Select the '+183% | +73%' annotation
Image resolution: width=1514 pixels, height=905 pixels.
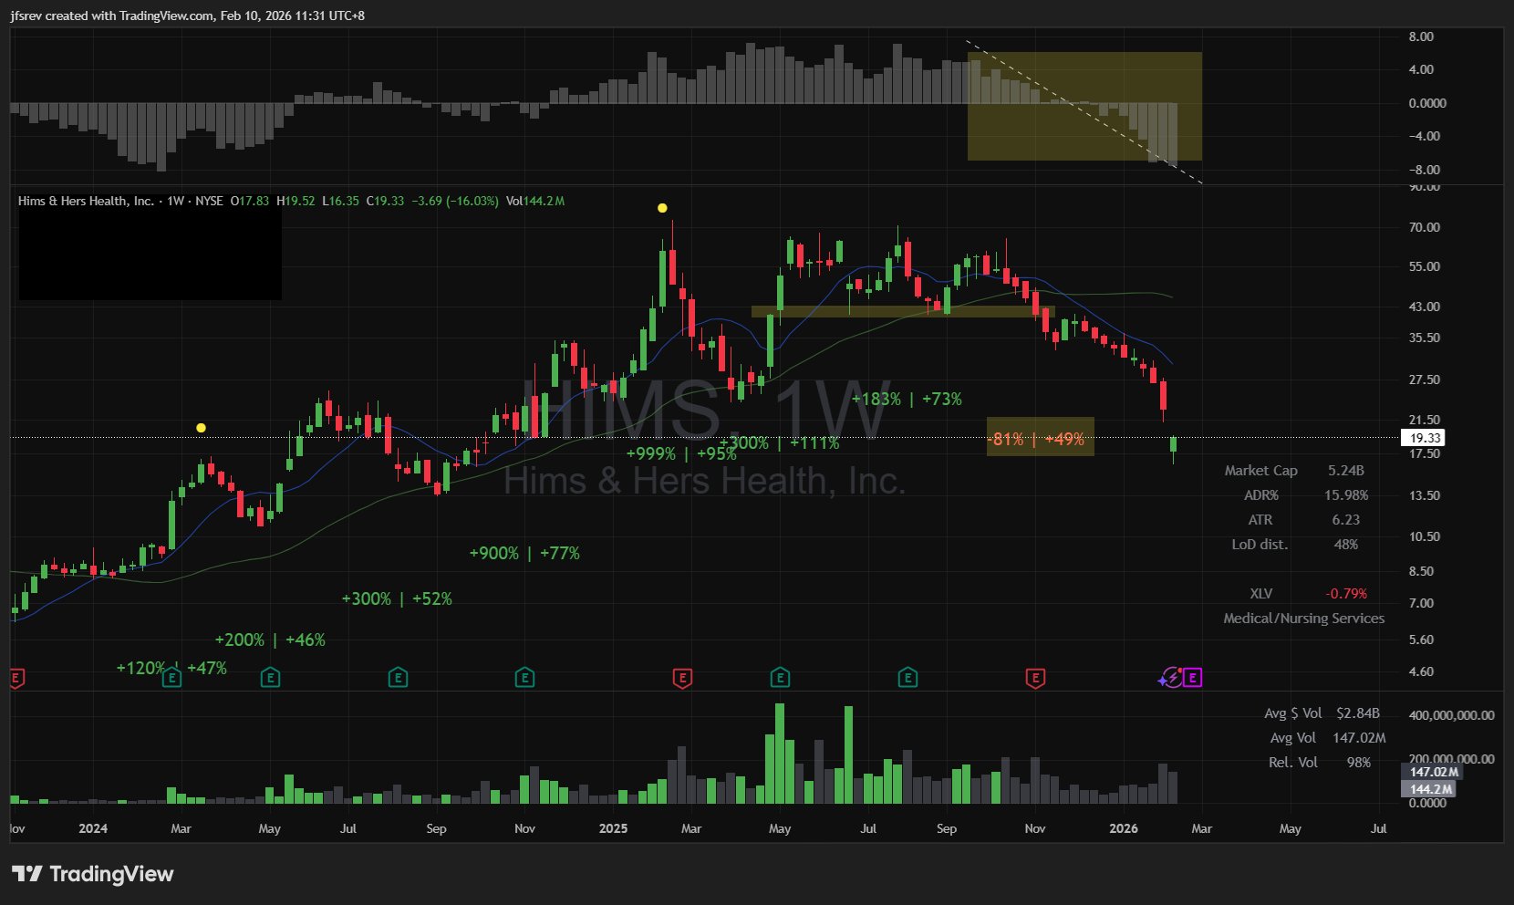[907, 399]
